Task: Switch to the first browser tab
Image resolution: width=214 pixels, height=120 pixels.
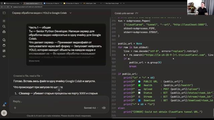Action: coord(13,3)
